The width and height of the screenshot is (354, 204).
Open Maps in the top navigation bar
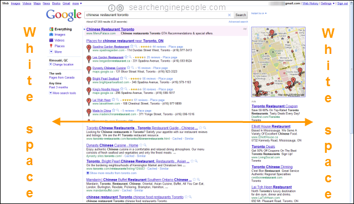point(37,3)
